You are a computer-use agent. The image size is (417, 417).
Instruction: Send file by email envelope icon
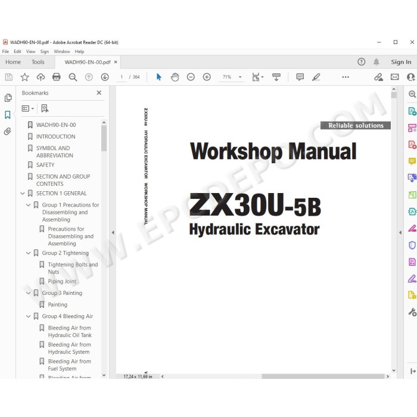click(x=394, y=77)
